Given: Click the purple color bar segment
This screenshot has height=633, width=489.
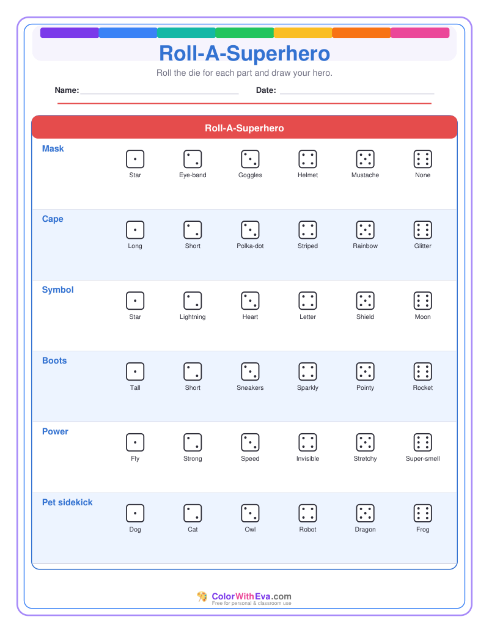Looking at the screenshot, I should tap(70, 33).
